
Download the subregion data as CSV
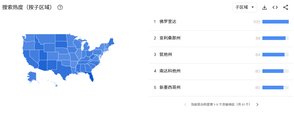click(x=264, y=8)
